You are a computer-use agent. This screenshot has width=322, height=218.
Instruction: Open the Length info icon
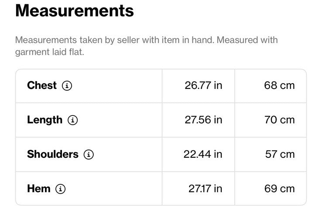click(x=73, y=120)
